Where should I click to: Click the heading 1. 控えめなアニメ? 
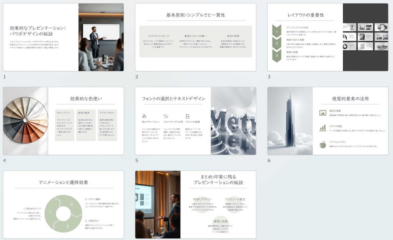(x=32, y=209)
